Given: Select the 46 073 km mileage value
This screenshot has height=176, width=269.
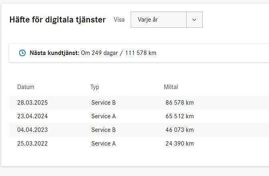Looking at the screenshot, I should 179,130.
